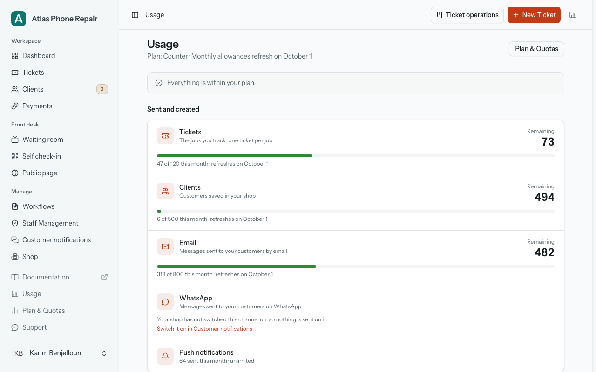Open the Dashboard page
This screenshot has width=596, height=372.
click(60, 56)
